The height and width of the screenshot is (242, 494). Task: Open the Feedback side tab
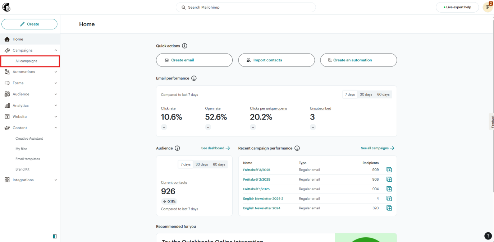(492, 121)
